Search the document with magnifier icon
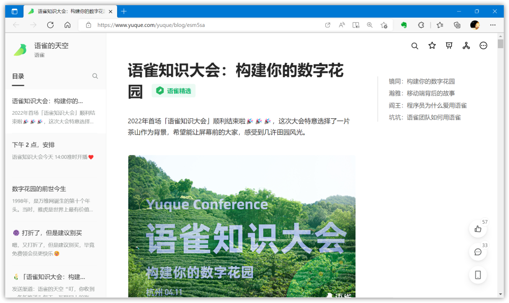 (414, 46)
